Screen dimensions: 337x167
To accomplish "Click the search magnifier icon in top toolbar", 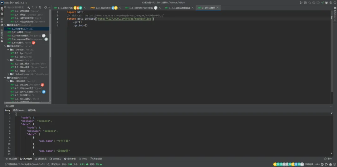I will click(310, 2).
